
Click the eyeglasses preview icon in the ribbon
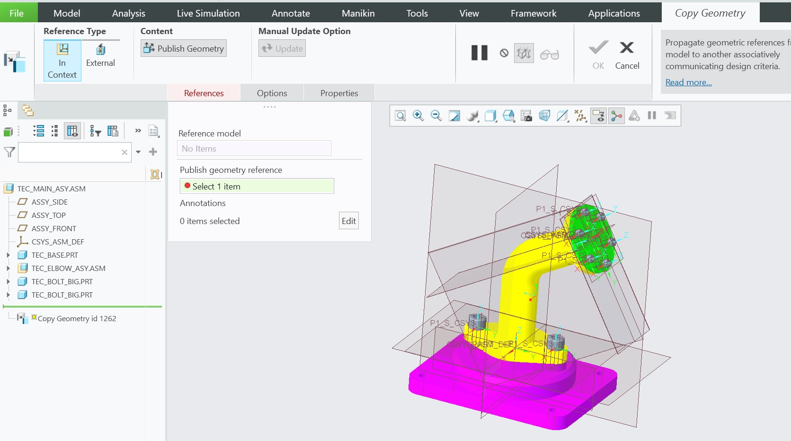click(549, 53)
